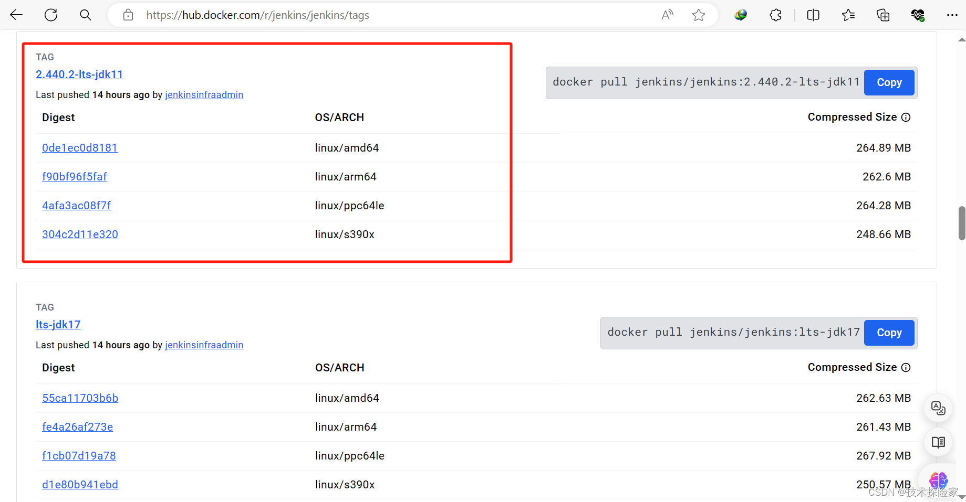Viewport: 966px width, 502px height.
Task: Click the colorful brain assistant icon
Action: (938, 479)
